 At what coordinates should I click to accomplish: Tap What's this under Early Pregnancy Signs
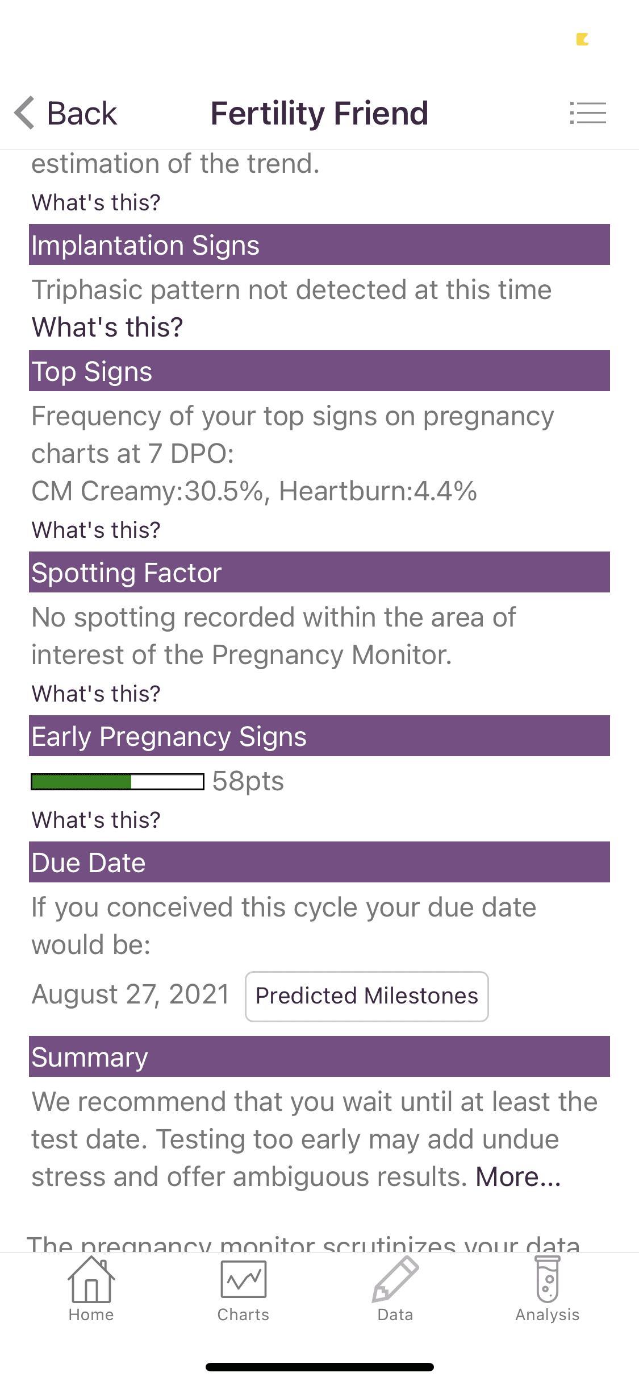click(96, 820)
